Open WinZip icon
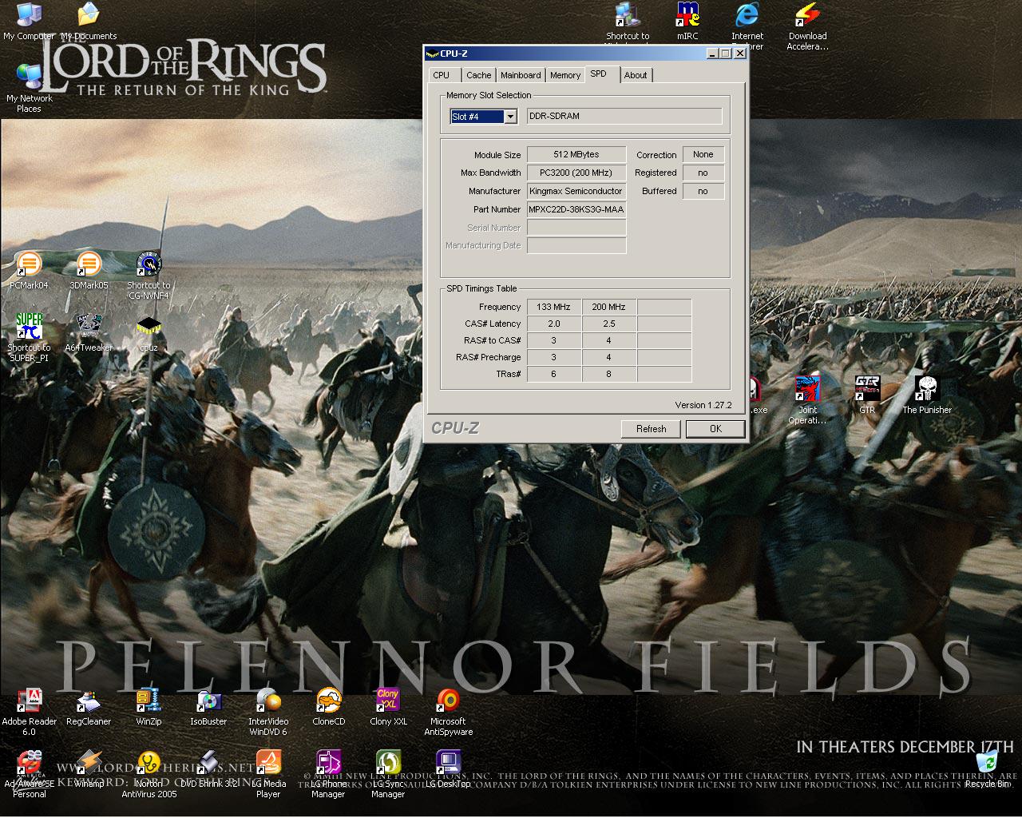The image size is (1022, 818). (x=149, y=707)
